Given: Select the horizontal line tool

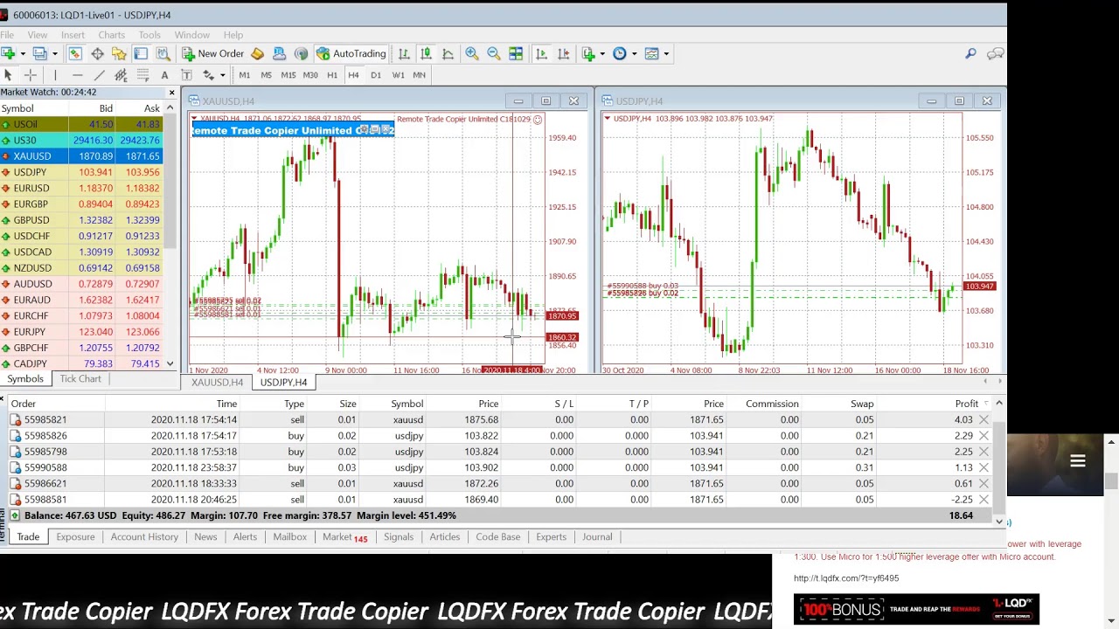Looking at the screenshot, I should point(77,75).
